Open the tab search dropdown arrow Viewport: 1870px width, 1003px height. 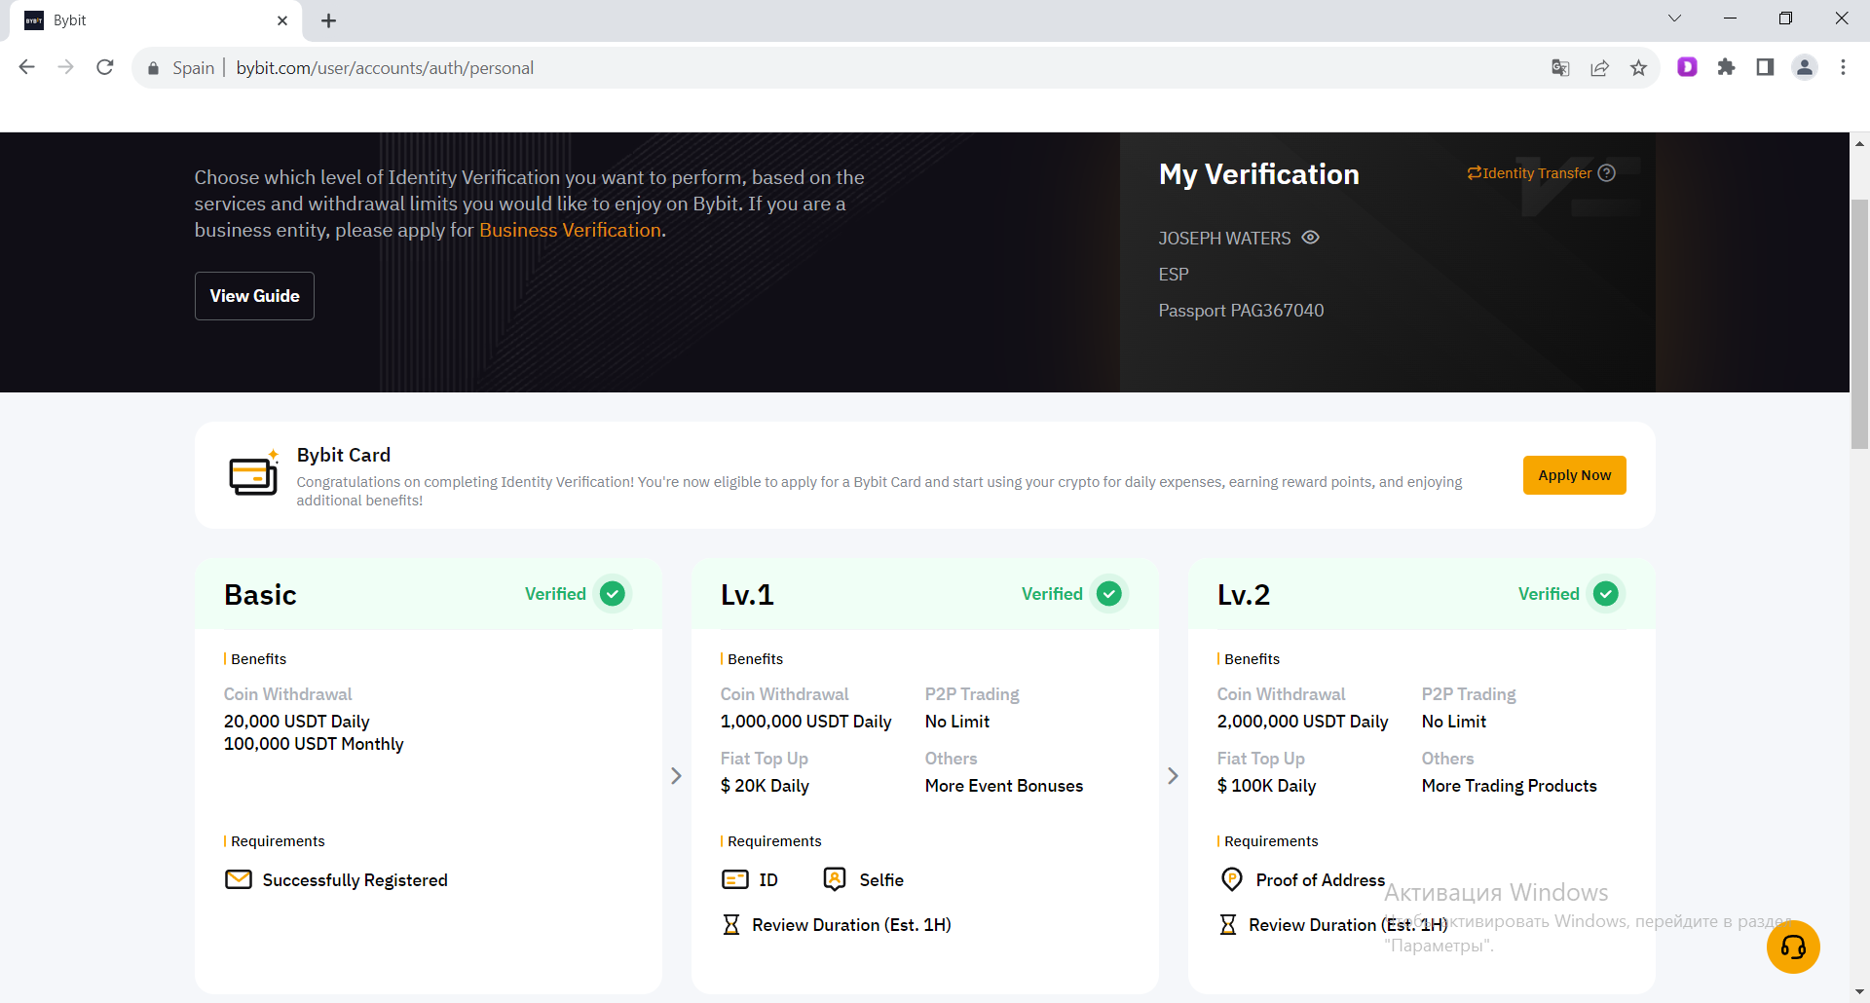pyautogui.click(x=1674, y=19)
